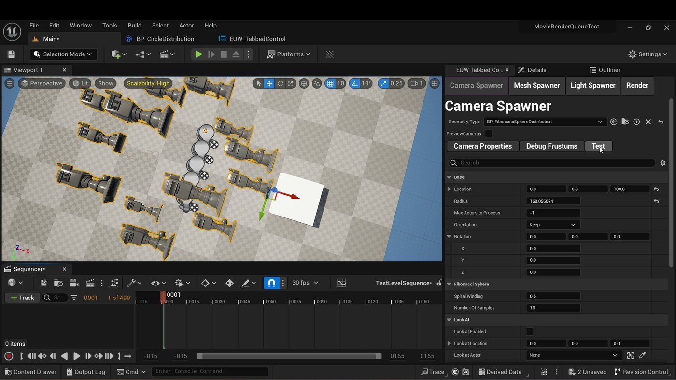This screenshot has height=380, width=676.
Task: Click the Sequencer time range scrollbar
Action: [289, 356]
